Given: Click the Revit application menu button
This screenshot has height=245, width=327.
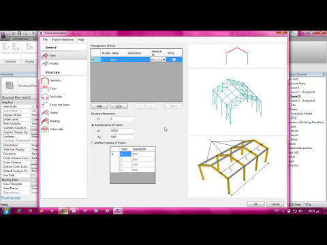Looking at the screenshot, I should click(4, 35).
